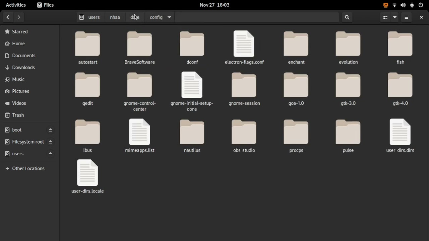
Task: Navigate to config in the path bar
Action: 156,17
